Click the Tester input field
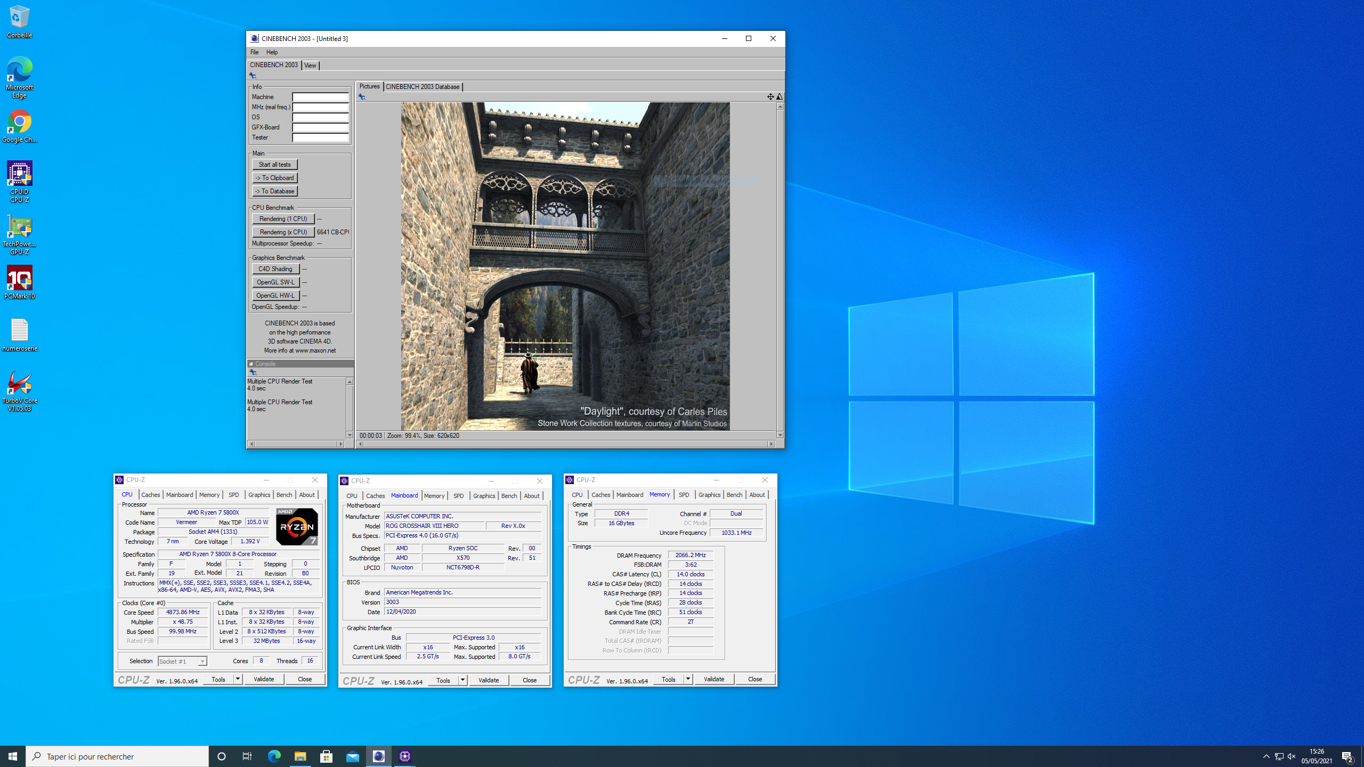1364x767 pixels. [x=320, y=137]
